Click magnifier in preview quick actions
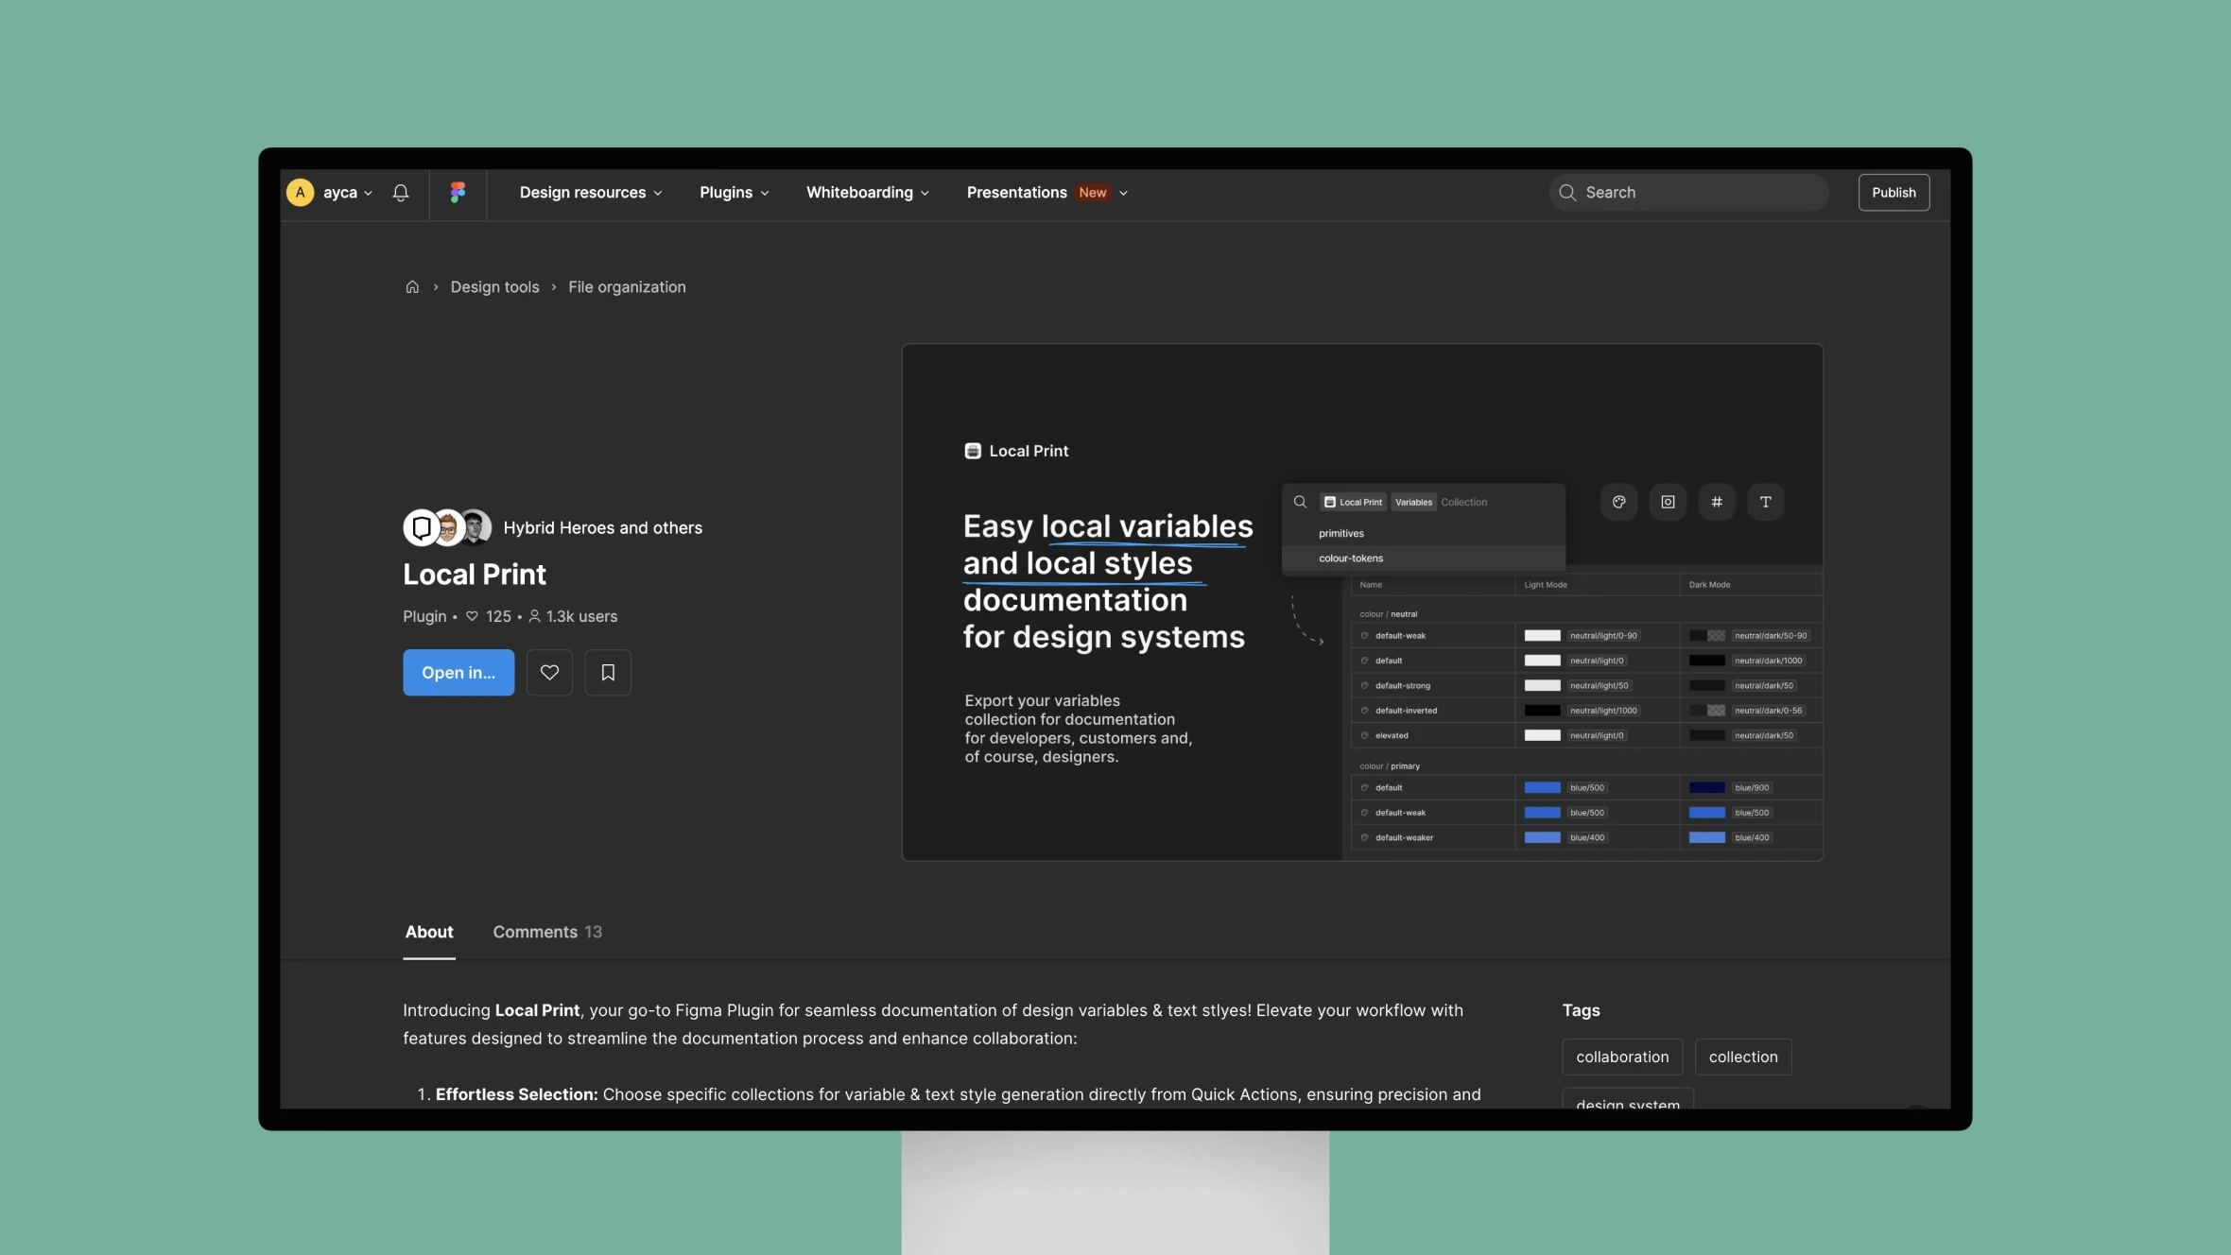Screen dimensions: 2231x1255 click(1301, 502)
